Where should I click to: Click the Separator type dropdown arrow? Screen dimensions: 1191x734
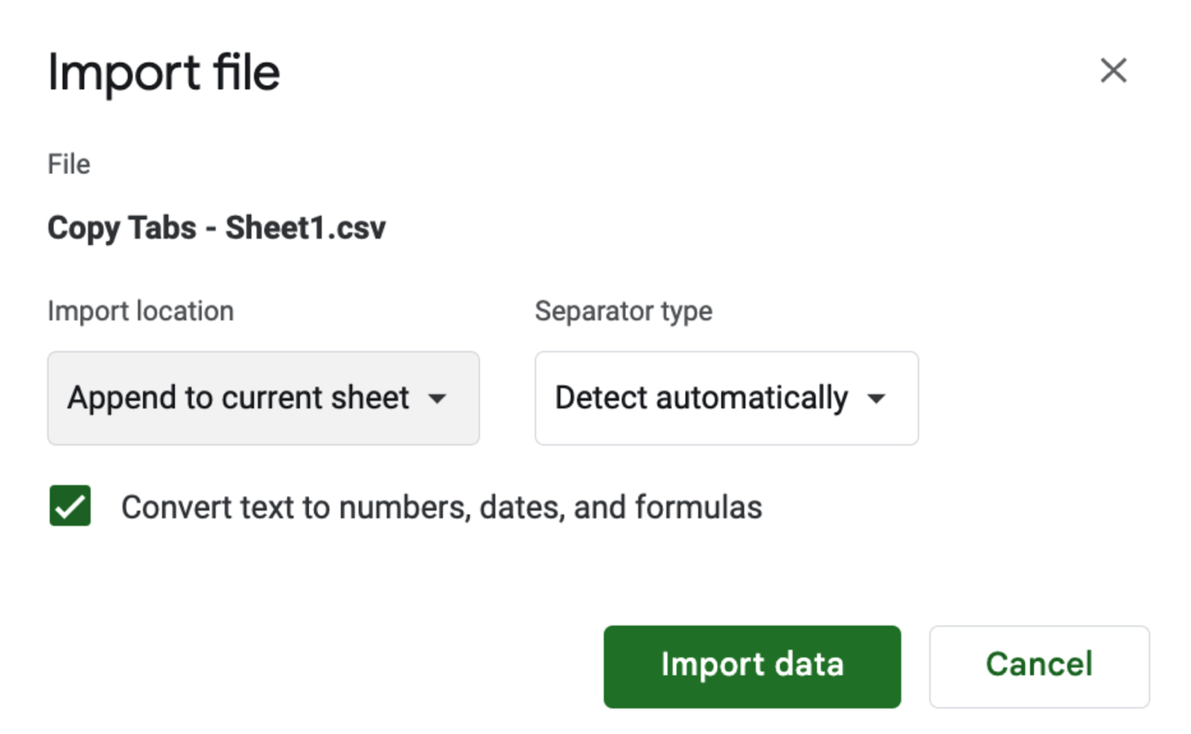click(878, 400)
